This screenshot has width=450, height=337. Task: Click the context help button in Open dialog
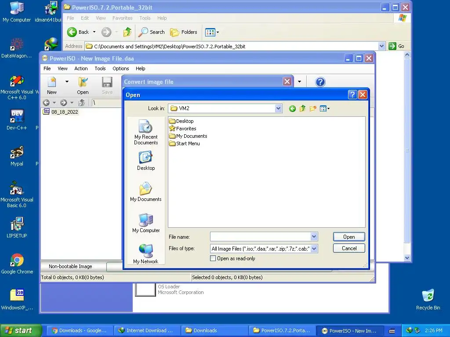[352, 95]
